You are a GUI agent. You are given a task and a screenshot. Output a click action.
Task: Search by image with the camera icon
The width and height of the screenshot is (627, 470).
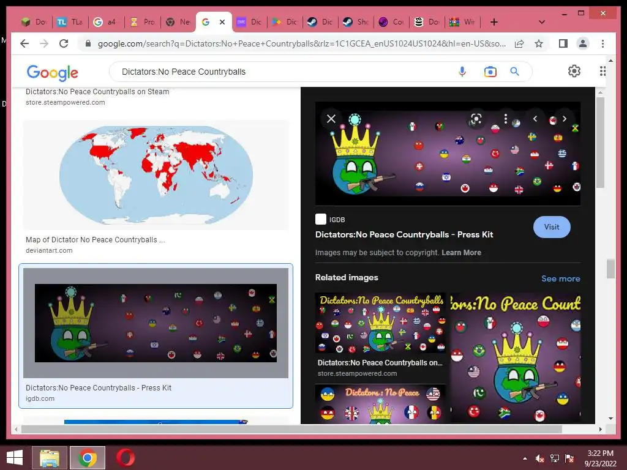pyautogui.click(x=490, y=72)
